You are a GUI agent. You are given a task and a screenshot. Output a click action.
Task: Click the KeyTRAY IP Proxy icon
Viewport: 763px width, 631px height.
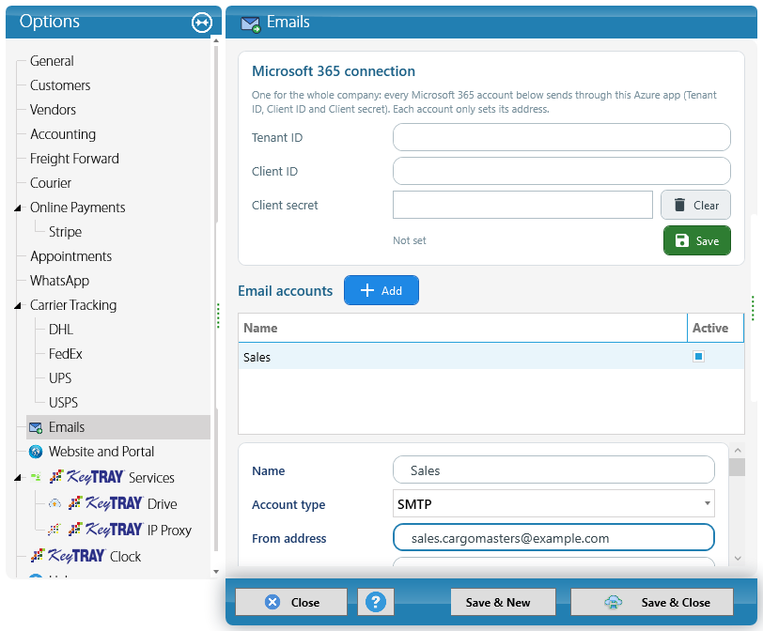[54, 530]
